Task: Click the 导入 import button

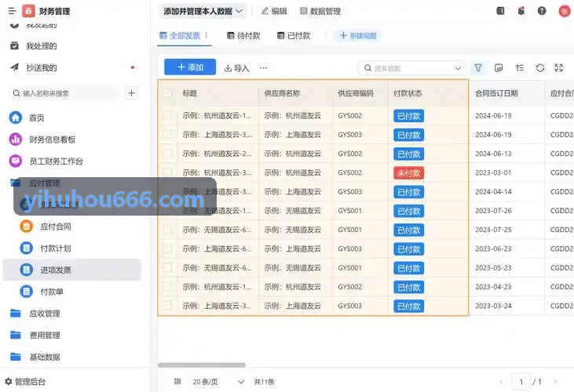Action: [236, 68]
